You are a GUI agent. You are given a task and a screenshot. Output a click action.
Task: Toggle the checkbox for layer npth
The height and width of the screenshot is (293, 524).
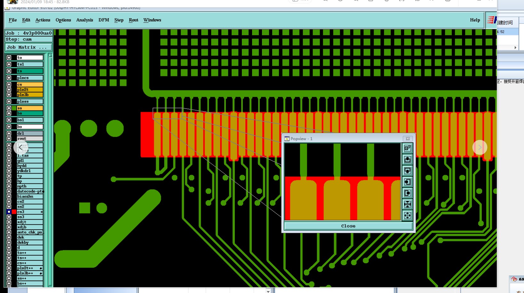pos(9,186)
